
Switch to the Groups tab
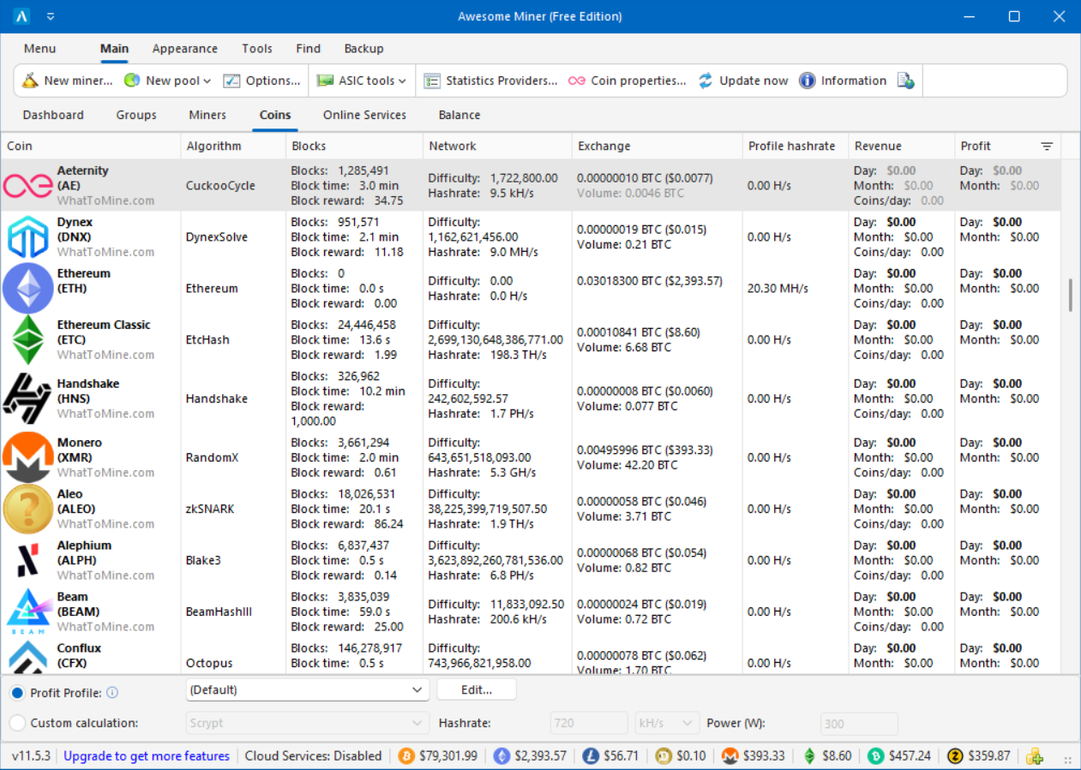(136, 115)
